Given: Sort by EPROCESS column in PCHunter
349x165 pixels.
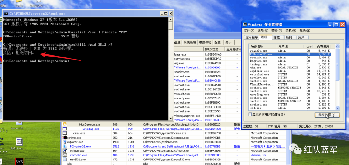Looking at the screenshot, I should (x=214, y=49).
